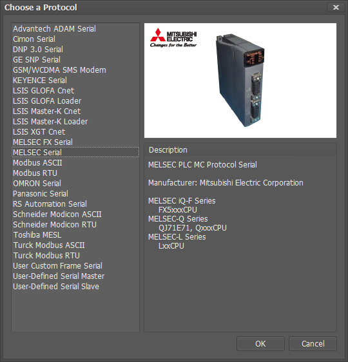Close the Choose a Protocol dialog
348x362 pixels.
pos(336,7)
